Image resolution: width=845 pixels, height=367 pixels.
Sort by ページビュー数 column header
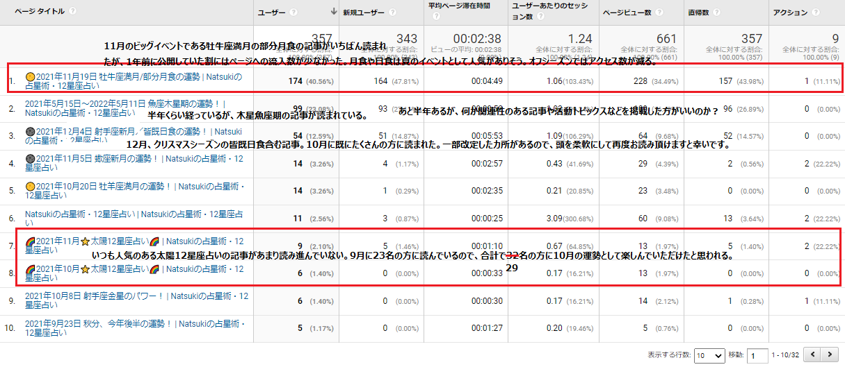(626, 12)
